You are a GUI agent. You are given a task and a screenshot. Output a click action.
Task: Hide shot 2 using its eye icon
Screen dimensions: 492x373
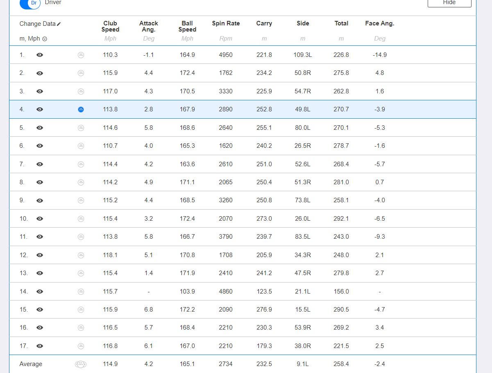(x=40, y=73)
